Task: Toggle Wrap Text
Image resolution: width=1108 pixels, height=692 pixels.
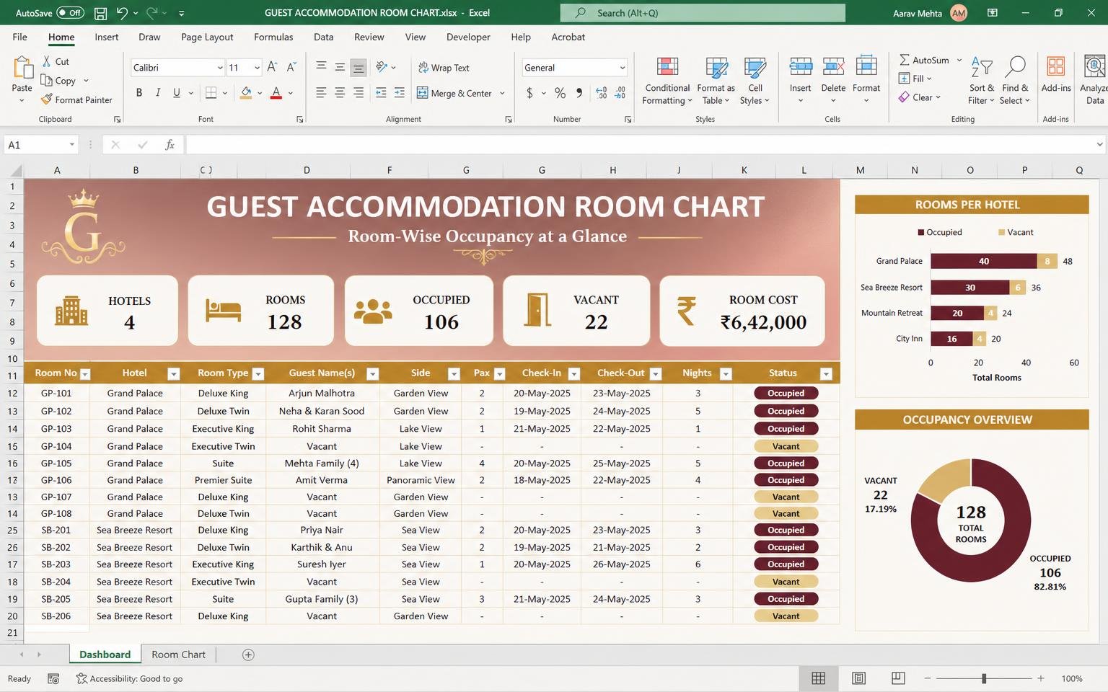Action: click(x=444, y=67)
